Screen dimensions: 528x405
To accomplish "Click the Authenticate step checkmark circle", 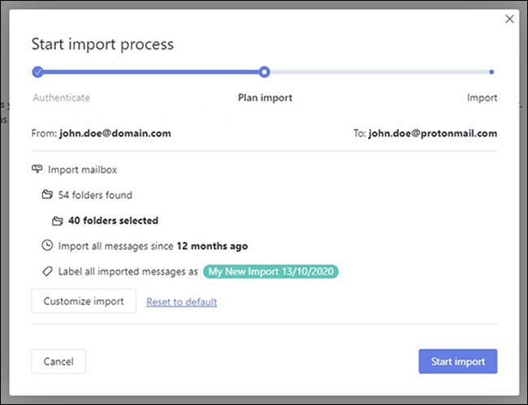I will pyautogui.click(x=37, y=72).
